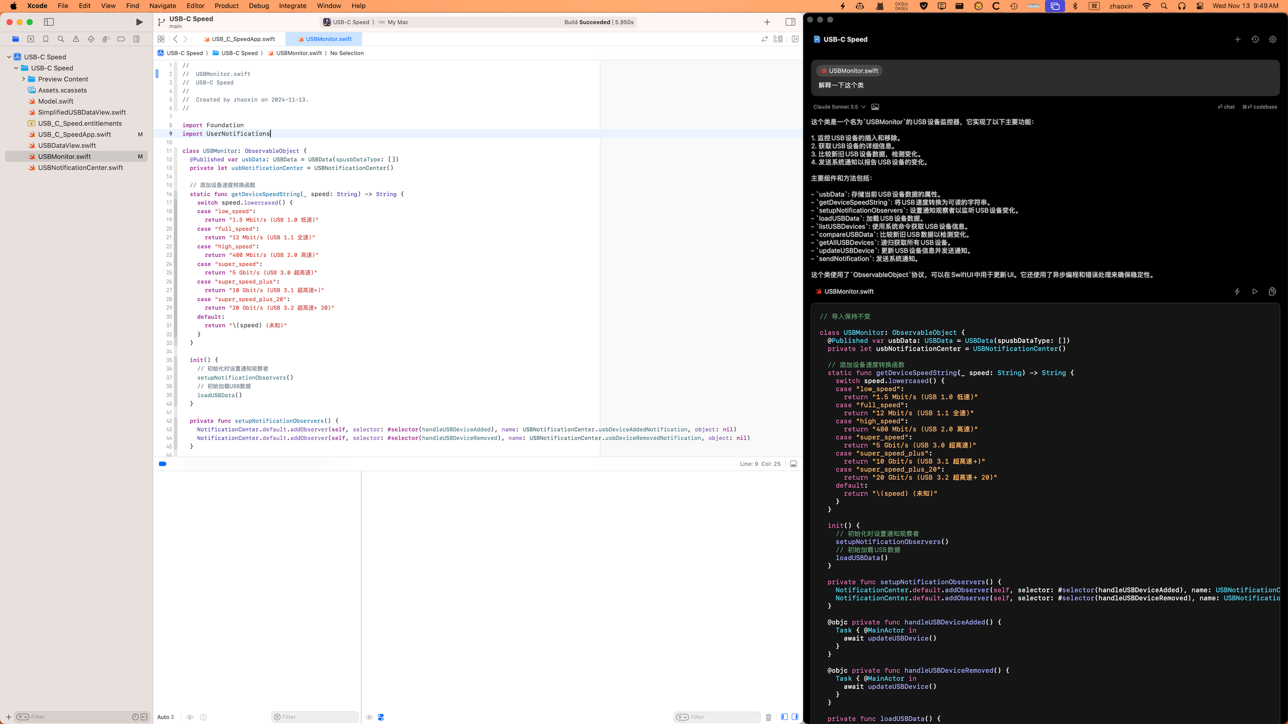Open editor options lines menu
The width and height of the screenshot is (1288, 724).
click(778, 39)
